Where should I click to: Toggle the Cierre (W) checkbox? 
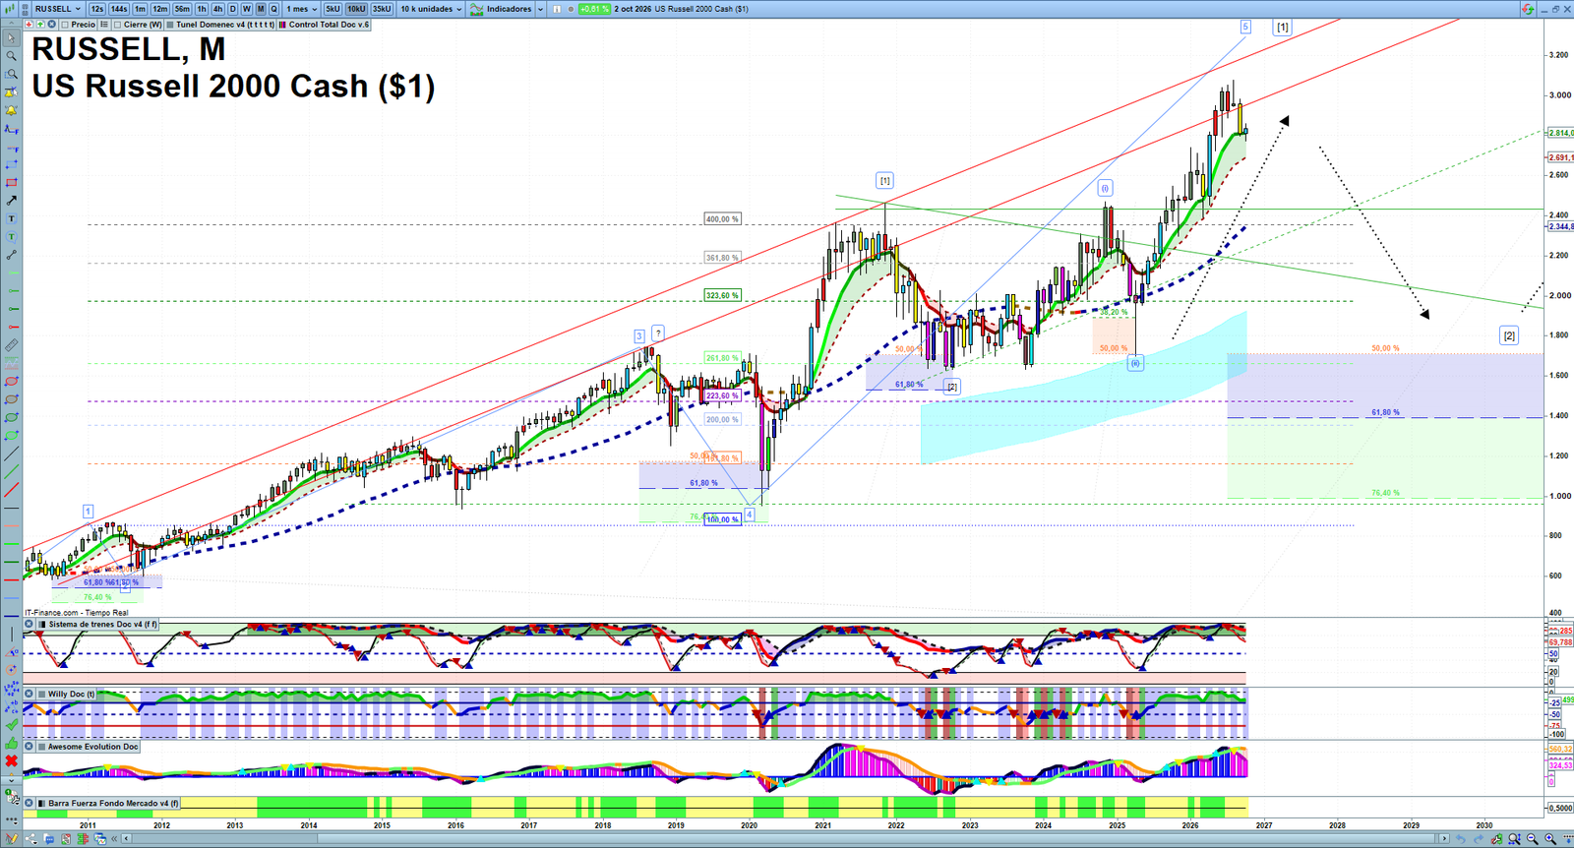[118, 25]
